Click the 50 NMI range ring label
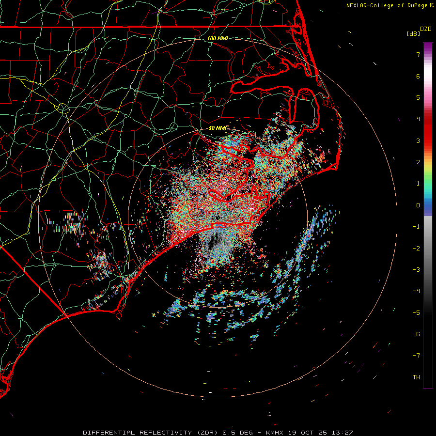 (x=218, y=128)
